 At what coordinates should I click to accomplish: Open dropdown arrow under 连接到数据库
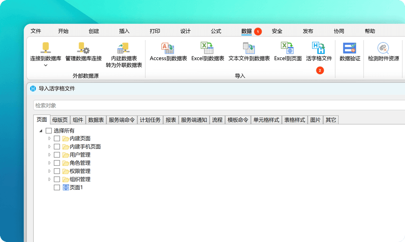coord(46,65)
